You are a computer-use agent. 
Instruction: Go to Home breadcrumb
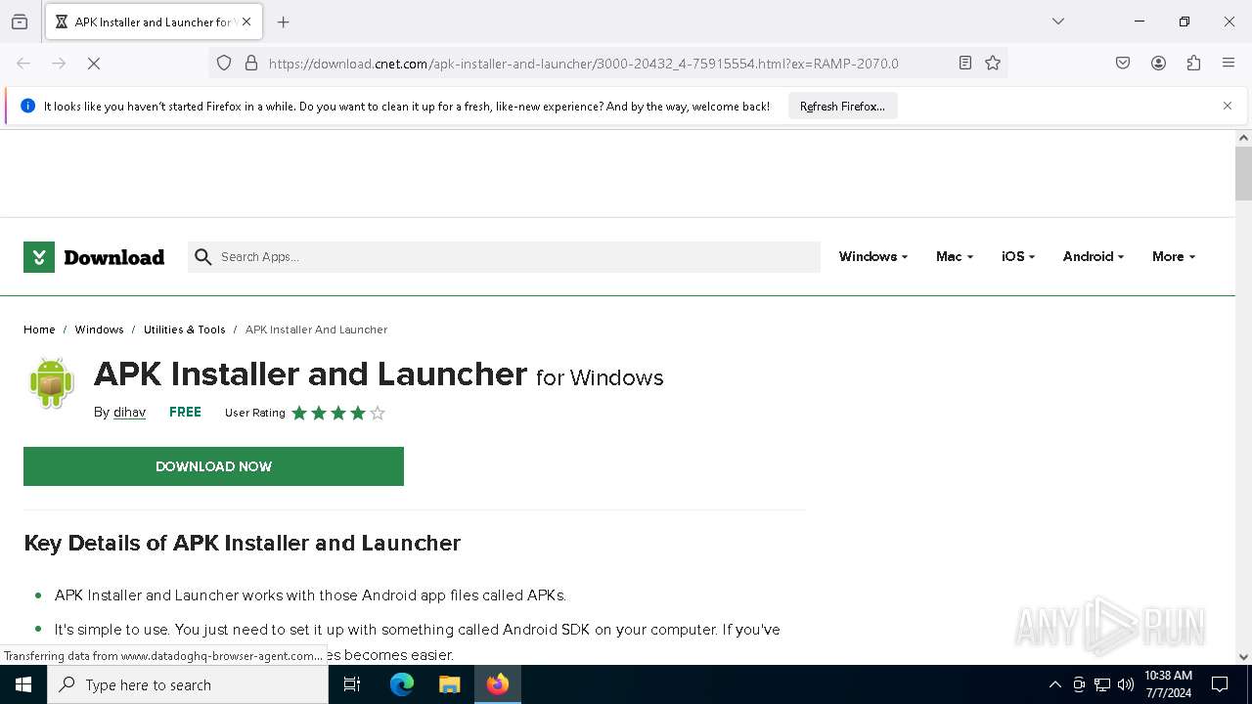[39, 330]
